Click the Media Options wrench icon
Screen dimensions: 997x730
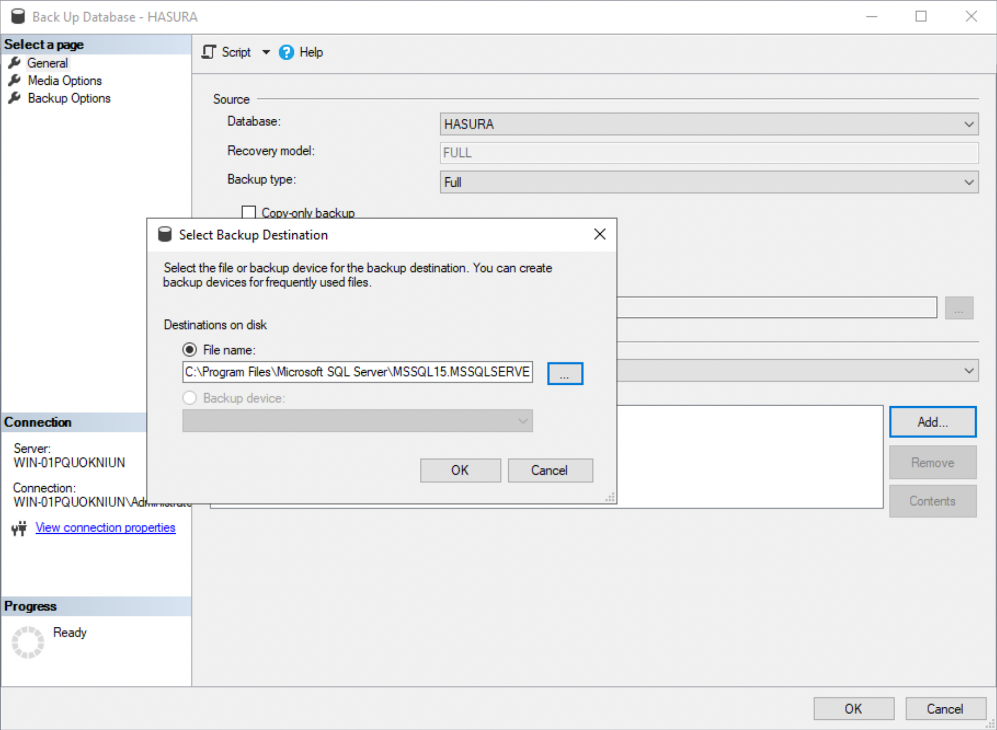click(x=15, y=80)
